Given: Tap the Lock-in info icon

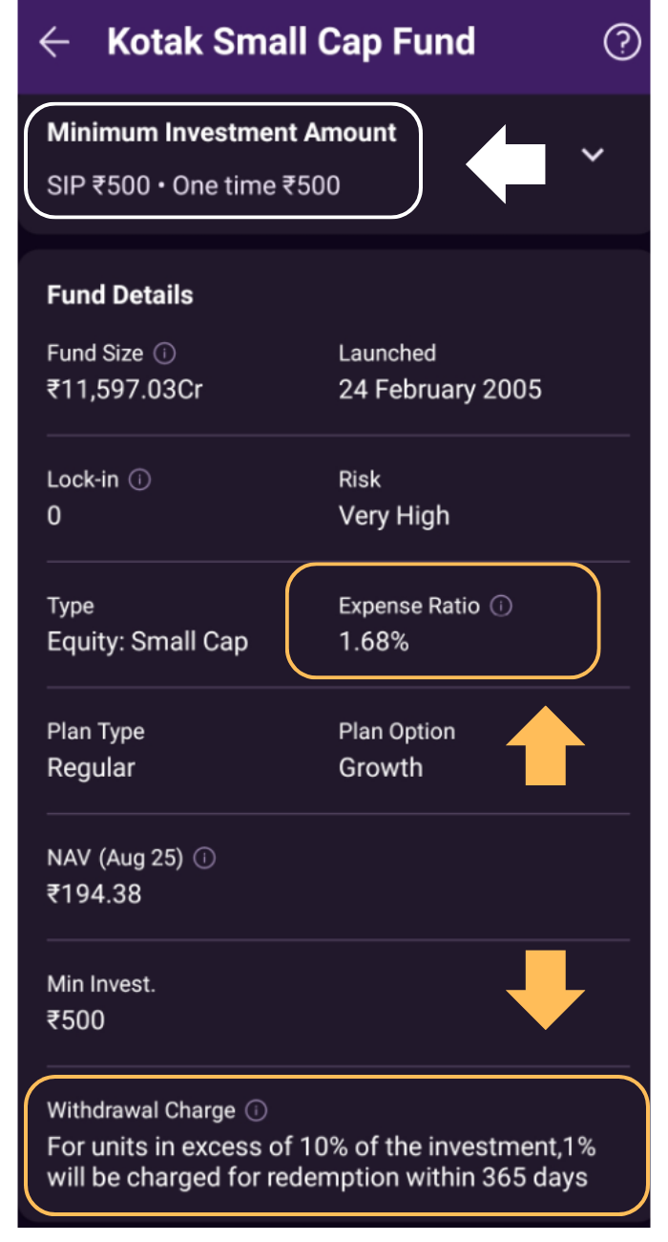Looking at the screenshot, I should tap(140, 480).
